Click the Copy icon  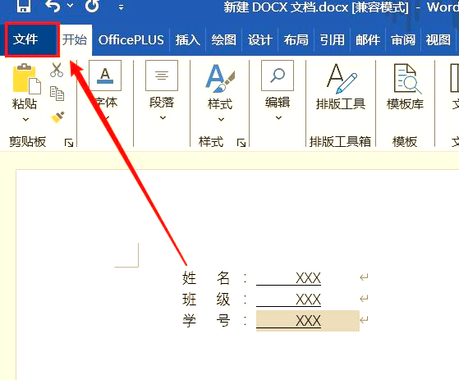[57, 94]
